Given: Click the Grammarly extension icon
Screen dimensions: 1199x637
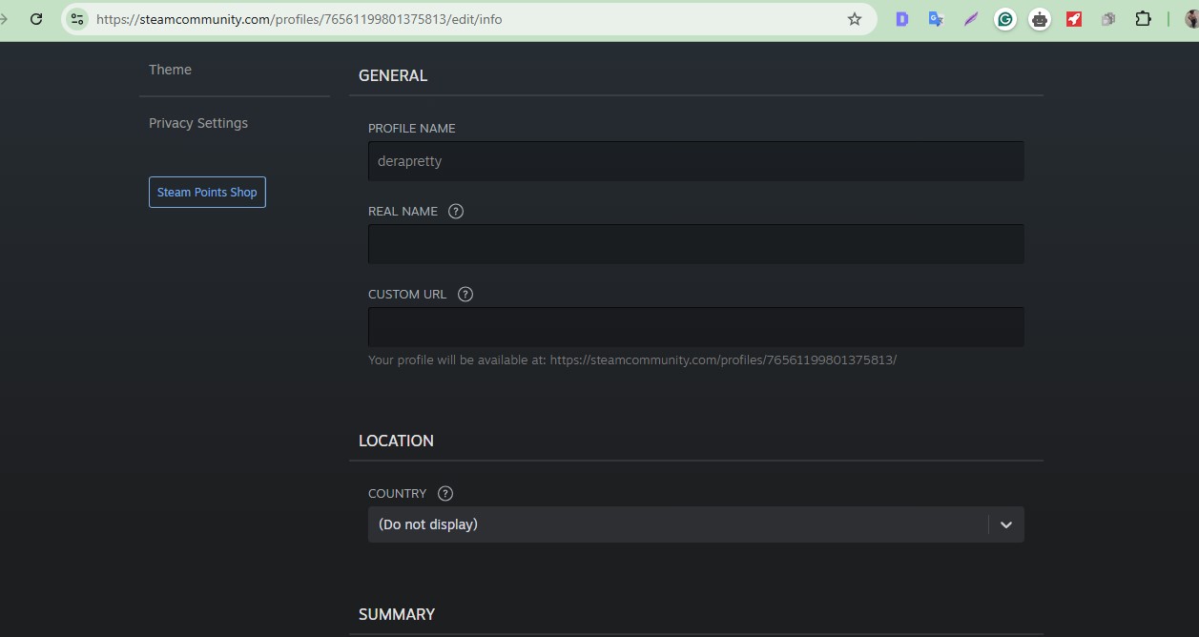Looking at the screenshot, I should [x=1004, y=19].
